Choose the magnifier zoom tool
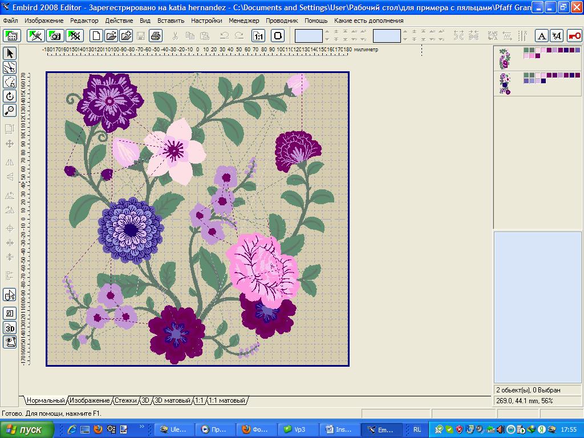 tap(10, 111)
